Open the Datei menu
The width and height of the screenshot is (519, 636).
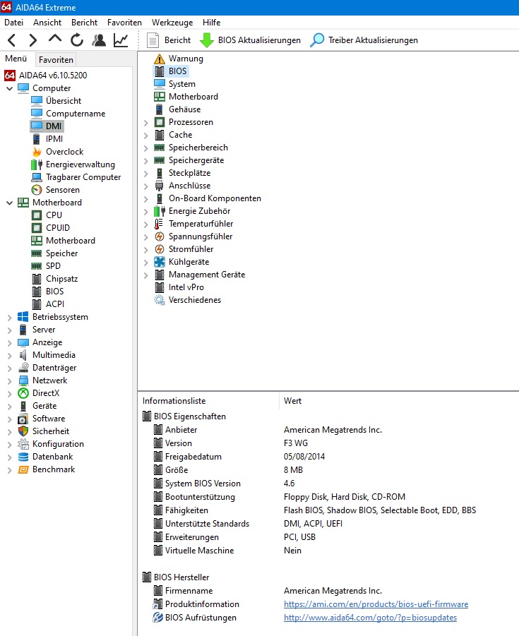(14, 23)
